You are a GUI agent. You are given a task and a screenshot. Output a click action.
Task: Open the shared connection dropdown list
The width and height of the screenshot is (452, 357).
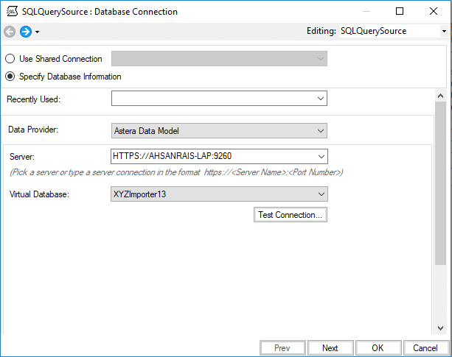pyautogui.click(x=320, y=59)
